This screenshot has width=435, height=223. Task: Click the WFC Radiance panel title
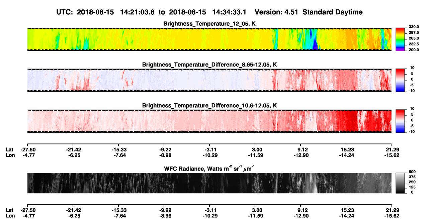click(209, 169)
